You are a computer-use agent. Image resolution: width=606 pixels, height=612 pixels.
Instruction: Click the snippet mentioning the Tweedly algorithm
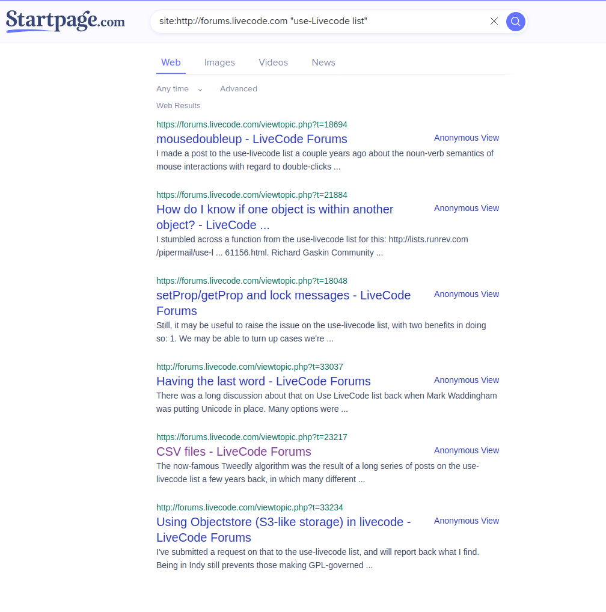point(317,473)
